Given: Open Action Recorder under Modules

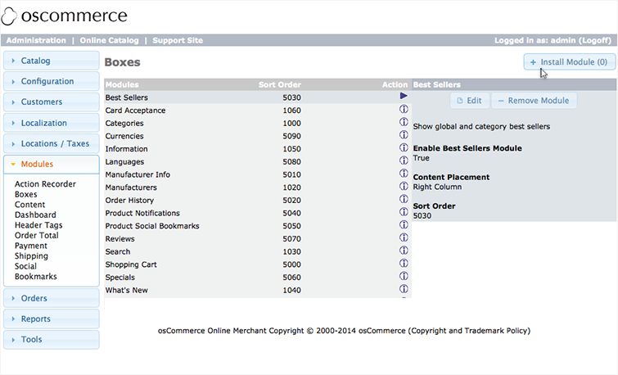Looking at the screenshot, I should (x=45, y=184).
